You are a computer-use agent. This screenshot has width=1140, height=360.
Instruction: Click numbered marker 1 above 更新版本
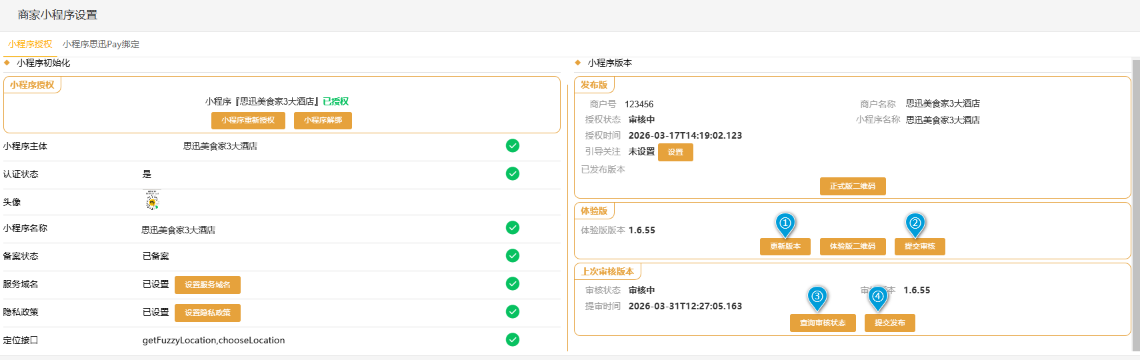coord(785,223)
